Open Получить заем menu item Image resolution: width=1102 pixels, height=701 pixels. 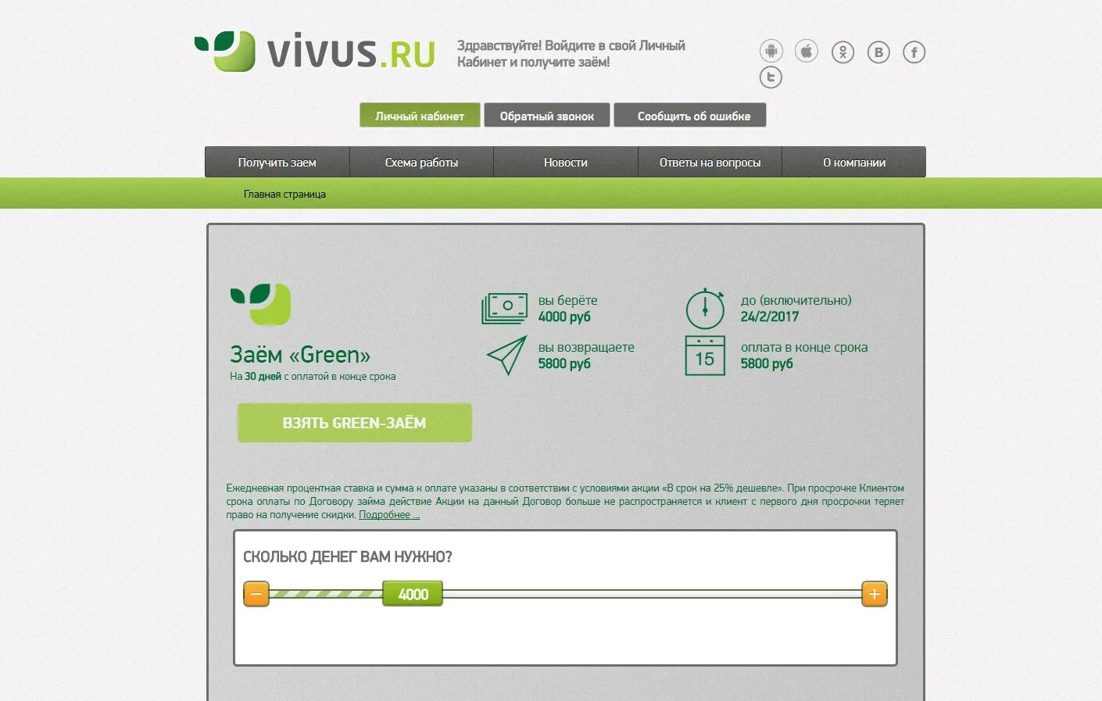277,162
